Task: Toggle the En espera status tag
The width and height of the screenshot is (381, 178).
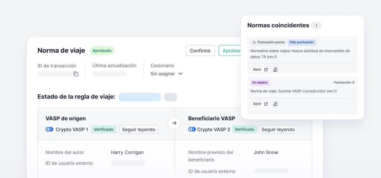Action: (260, 82)
